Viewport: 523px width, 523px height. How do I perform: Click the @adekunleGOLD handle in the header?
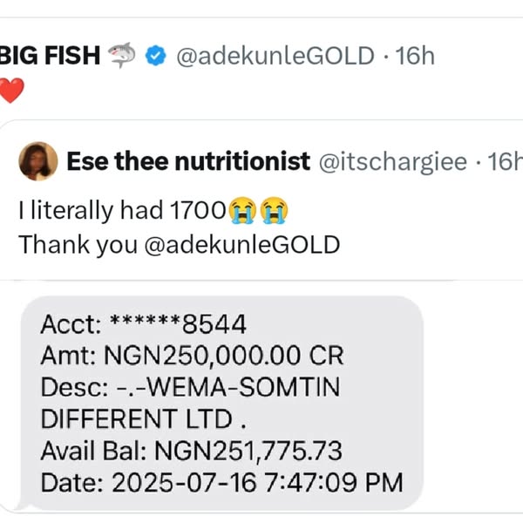pos(274,57)
